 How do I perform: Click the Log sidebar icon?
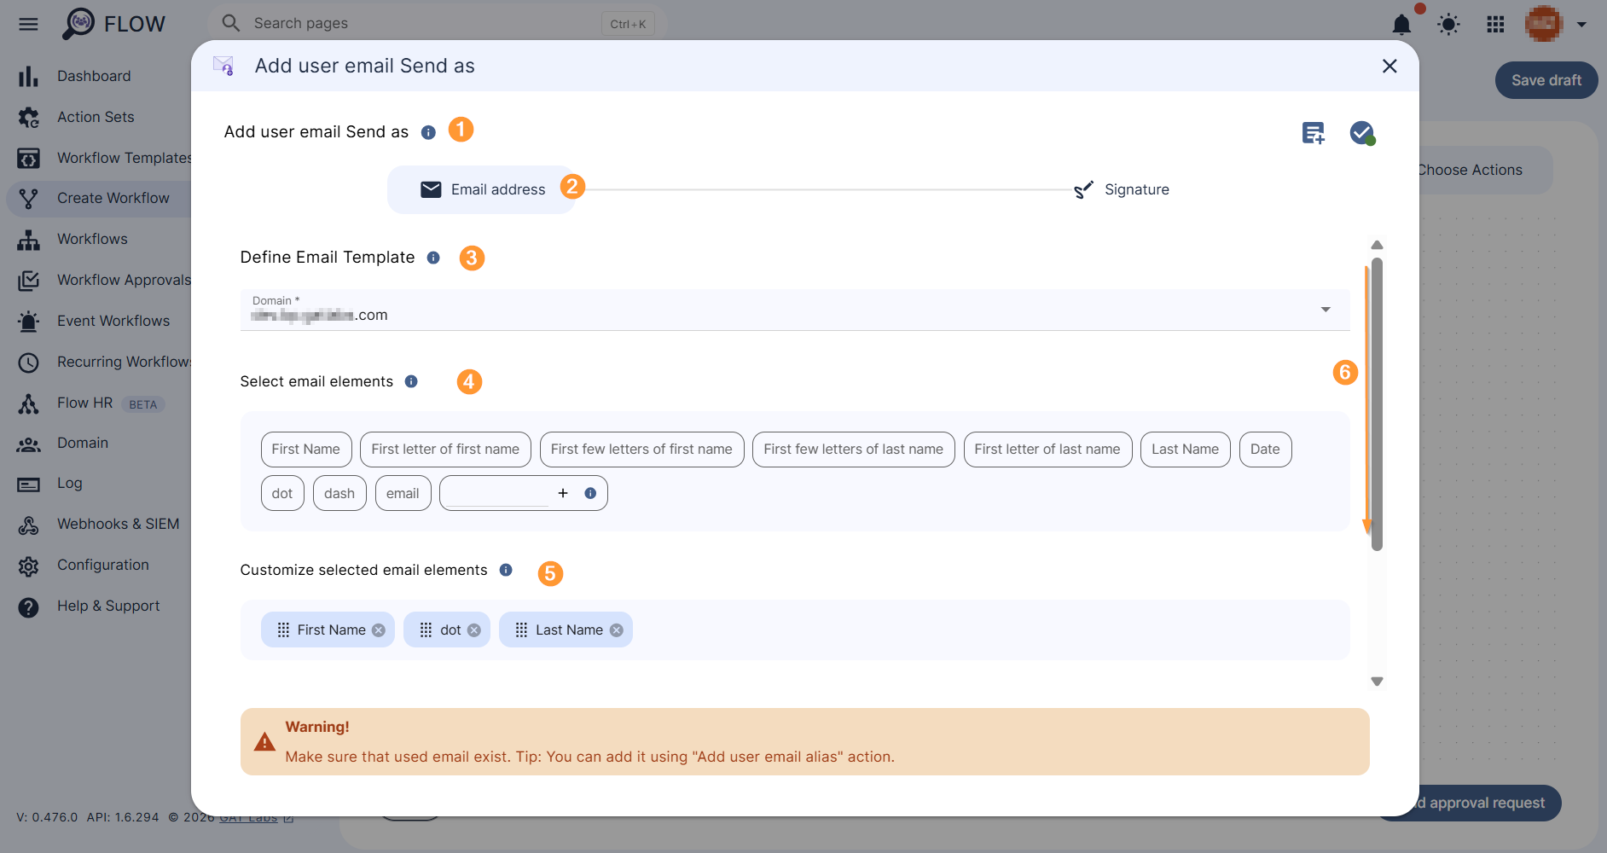click(x=28, y=485)
